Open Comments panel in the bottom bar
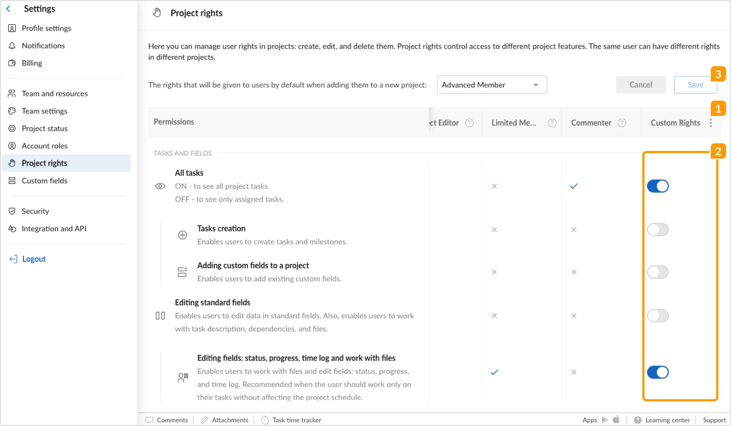Screen dimensions: 731x426 167,420
